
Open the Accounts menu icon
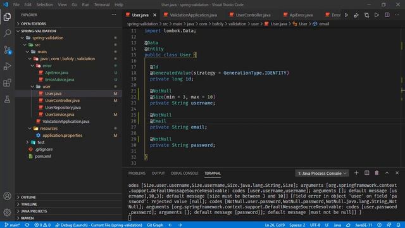click(x=7, y=196)
